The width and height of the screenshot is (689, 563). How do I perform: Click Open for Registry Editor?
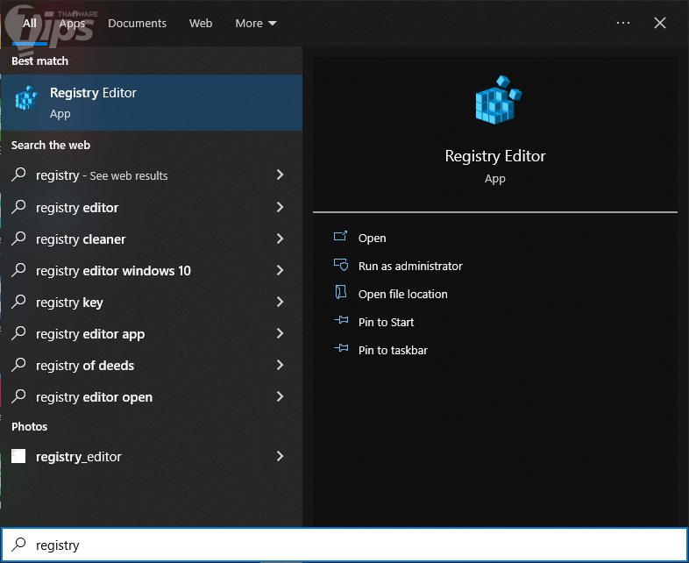point(373,239)
